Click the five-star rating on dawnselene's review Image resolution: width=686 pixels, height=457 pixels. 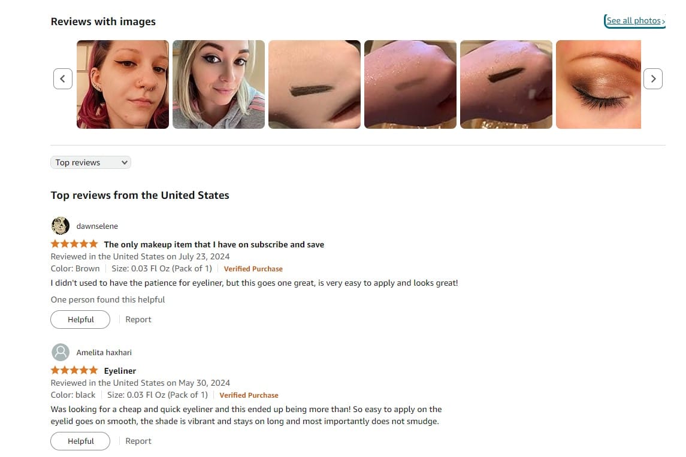tap(74, 244)
